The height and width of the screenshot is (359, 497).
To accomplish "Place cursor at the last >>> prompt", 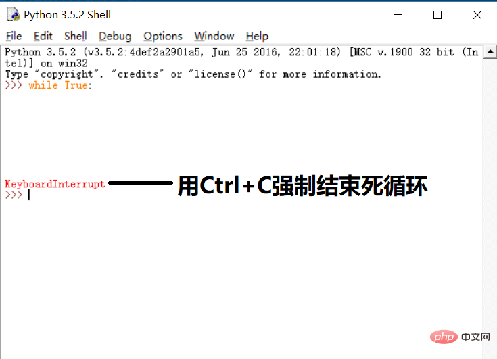I will pos(29,195).
